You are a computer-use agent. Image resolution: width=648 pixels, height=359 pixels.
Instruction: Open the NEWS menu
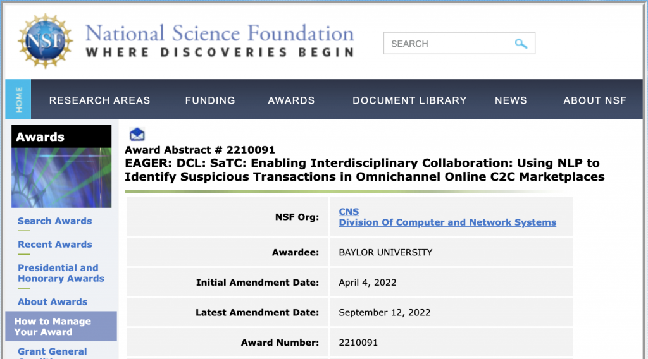coord(511,100)
